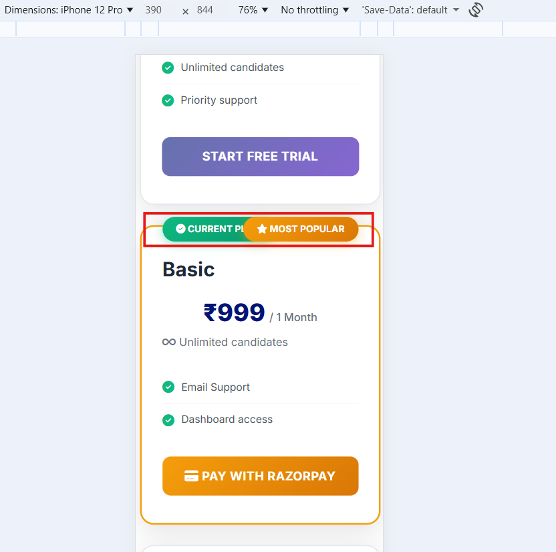Click the star icon in Most Popular badge

[262, 229]
